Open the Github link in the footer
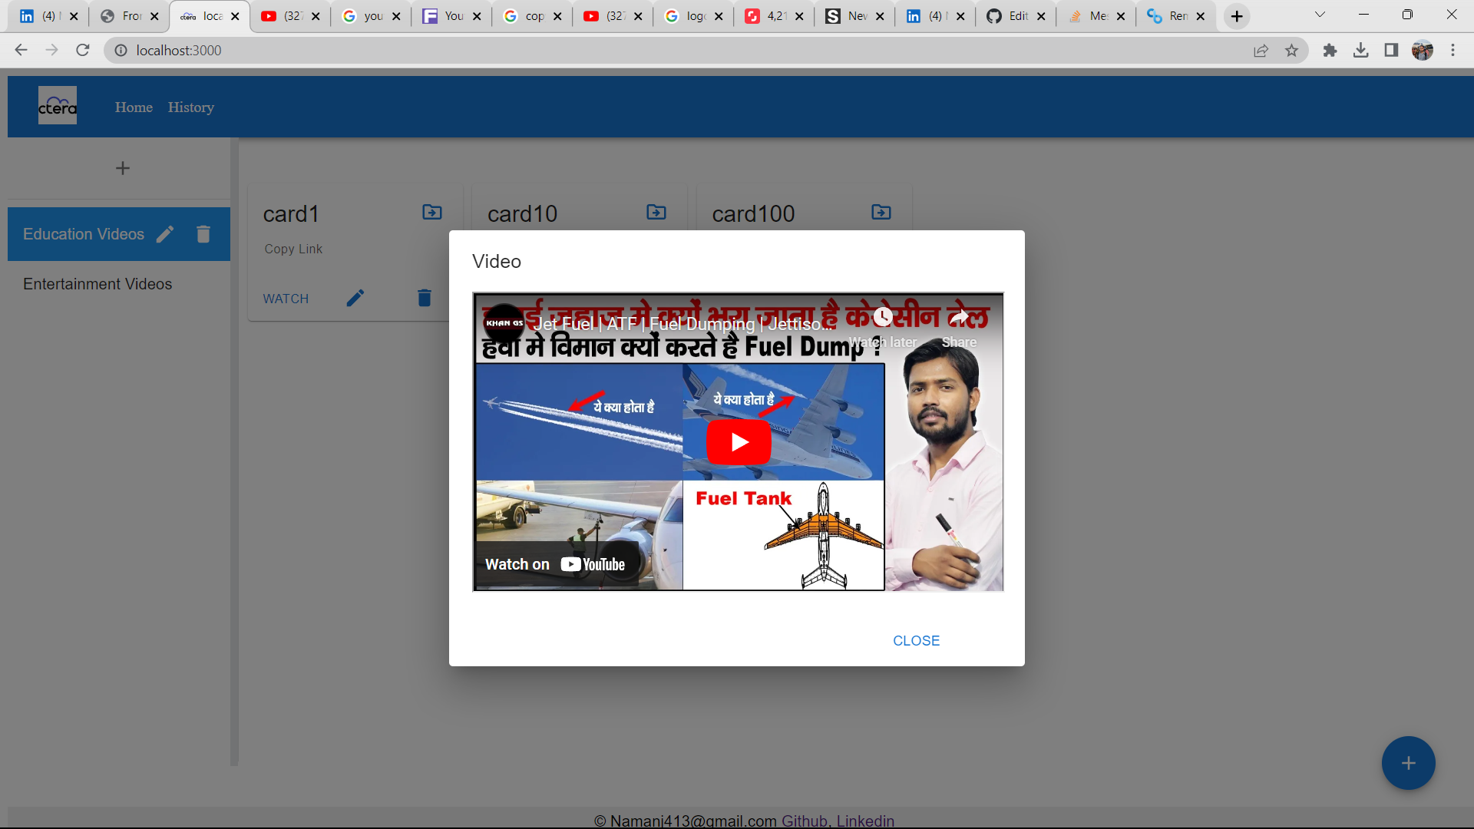This screenshot has width=1474, height=829. coord(803,820)
